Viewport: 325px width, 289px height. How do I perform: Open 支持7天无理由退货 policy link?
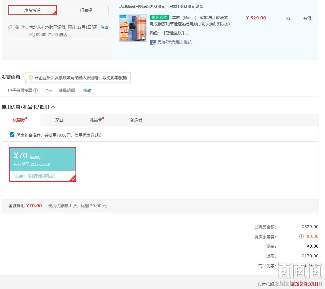[174, 42]
